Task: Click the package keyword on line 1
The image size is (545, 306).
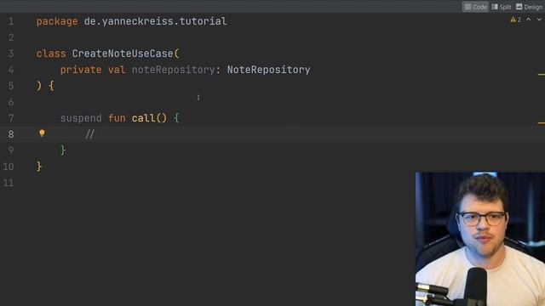Action: (x=57, y=21)
